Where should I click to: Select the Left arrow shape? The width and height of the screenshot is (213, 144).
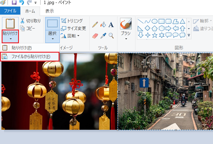(x=175, y=28)
